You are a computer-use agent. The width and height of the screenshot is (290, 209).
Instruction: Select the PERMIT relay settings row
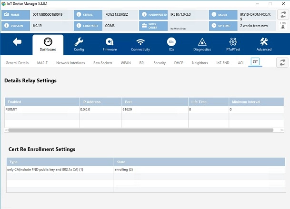coord(42,109)
